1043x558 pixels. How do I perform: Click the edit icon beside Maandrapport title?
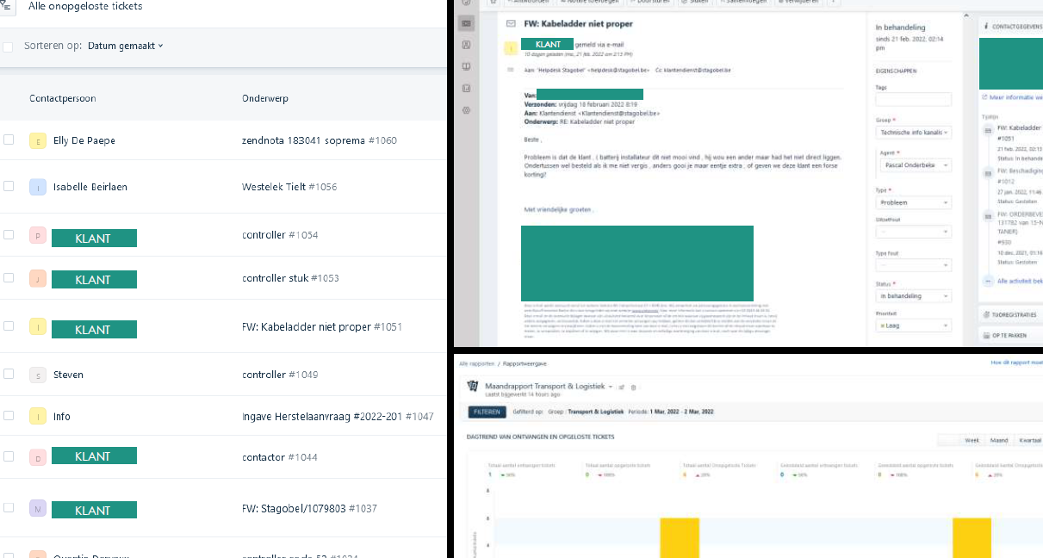[x=622, y=387]
